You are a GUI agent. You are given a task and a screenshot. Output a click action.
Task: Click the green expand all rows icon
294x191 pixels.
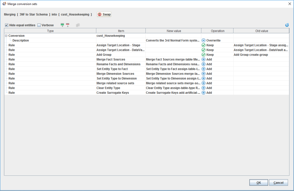(x=62, y=25)
